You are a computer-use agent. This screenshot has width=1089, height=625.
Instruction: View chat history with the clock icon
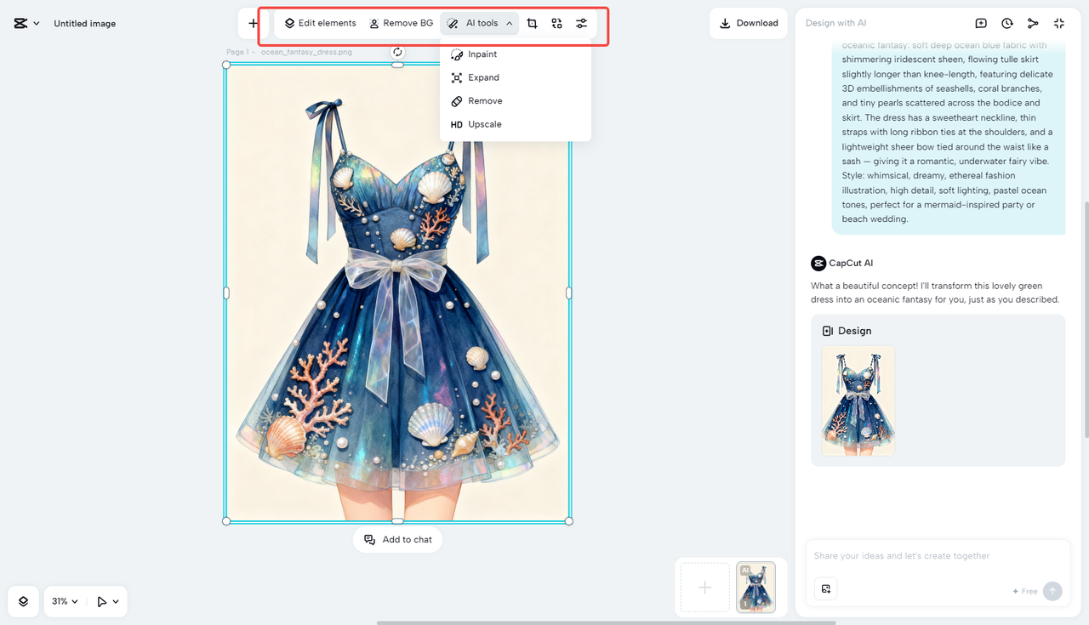(x=1007, y=23)
